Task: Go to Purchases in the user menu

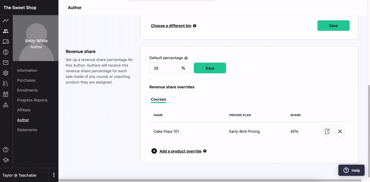Action: [26, 80]
